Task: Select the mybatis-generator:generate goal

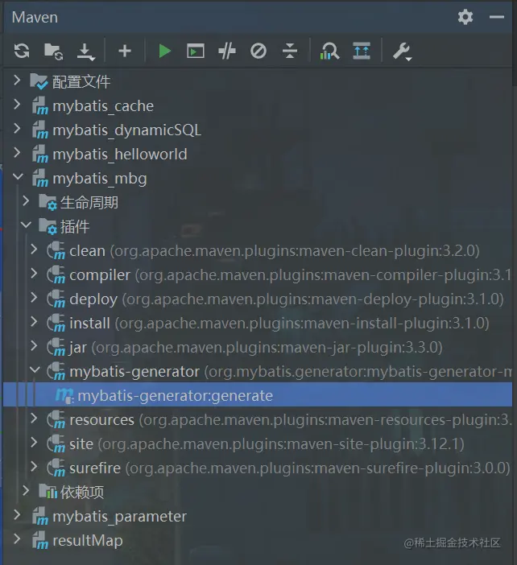Action: pos(258,395)
